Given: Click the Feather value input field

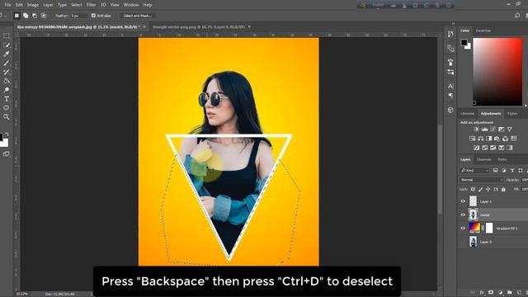Looking at the screenshot, I should [x=79, y=16].
